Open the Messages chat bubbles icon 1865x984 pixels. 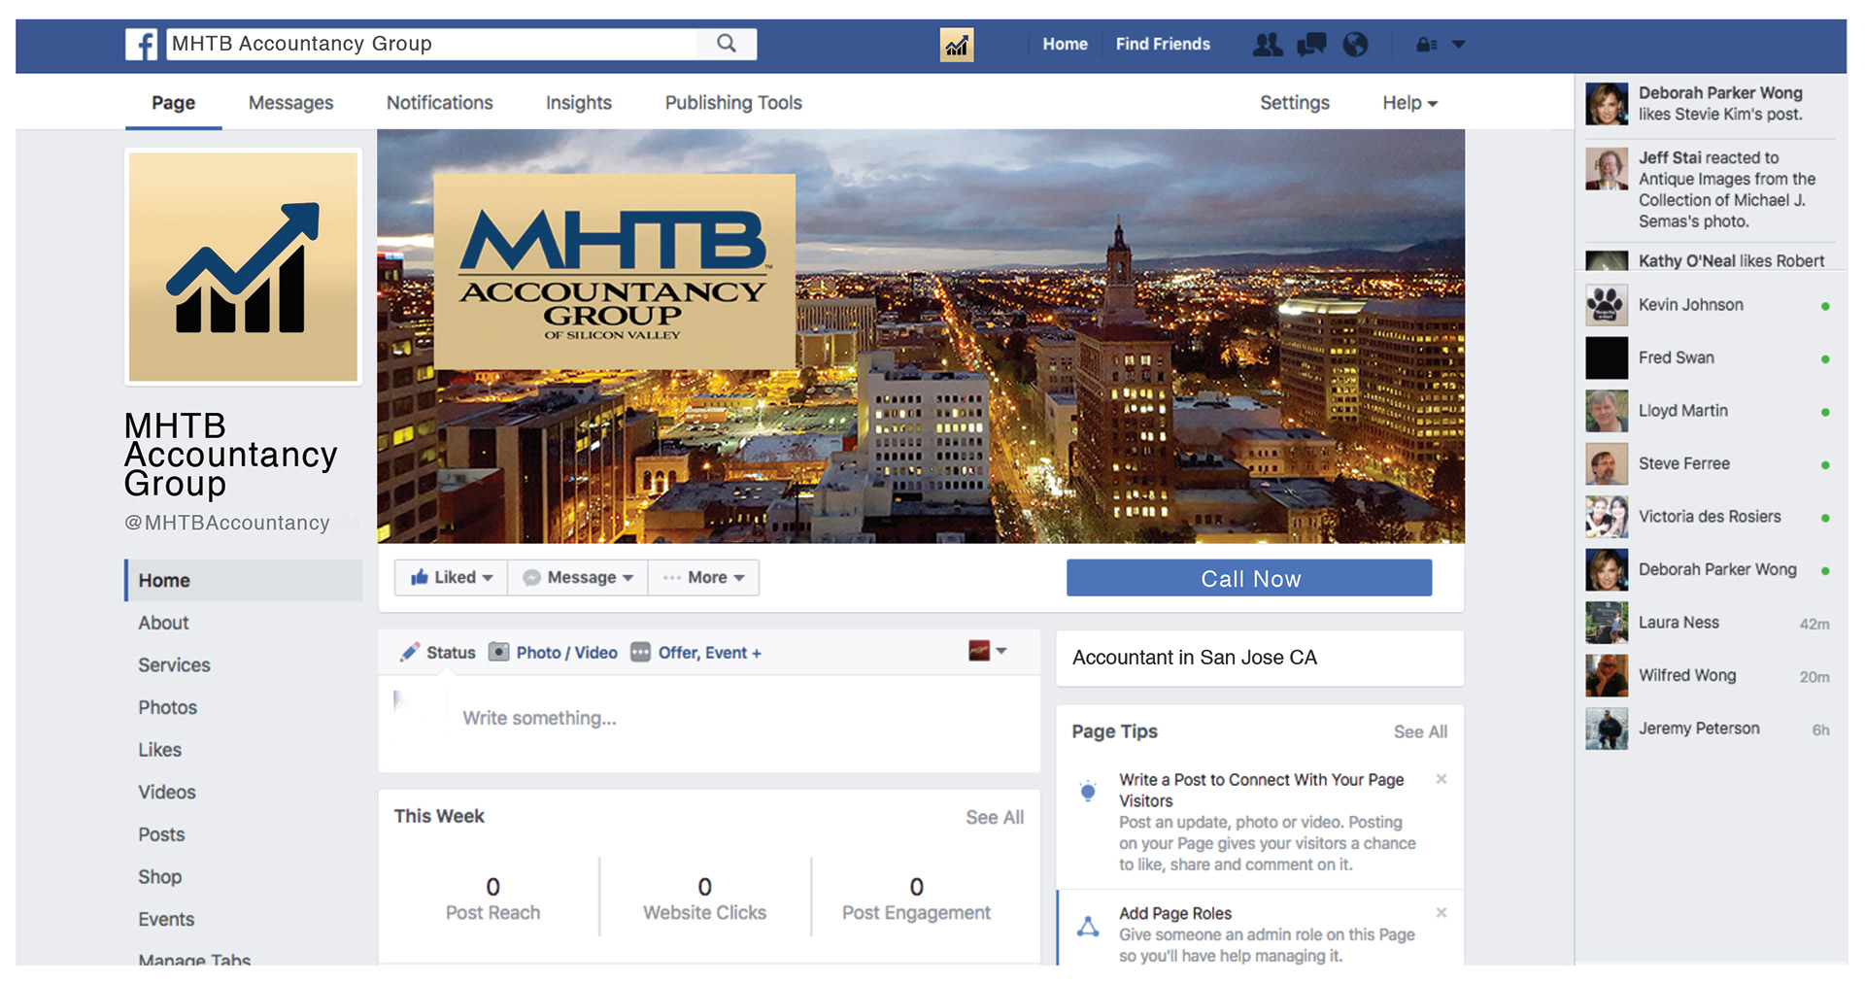(x=1311, y=45)
